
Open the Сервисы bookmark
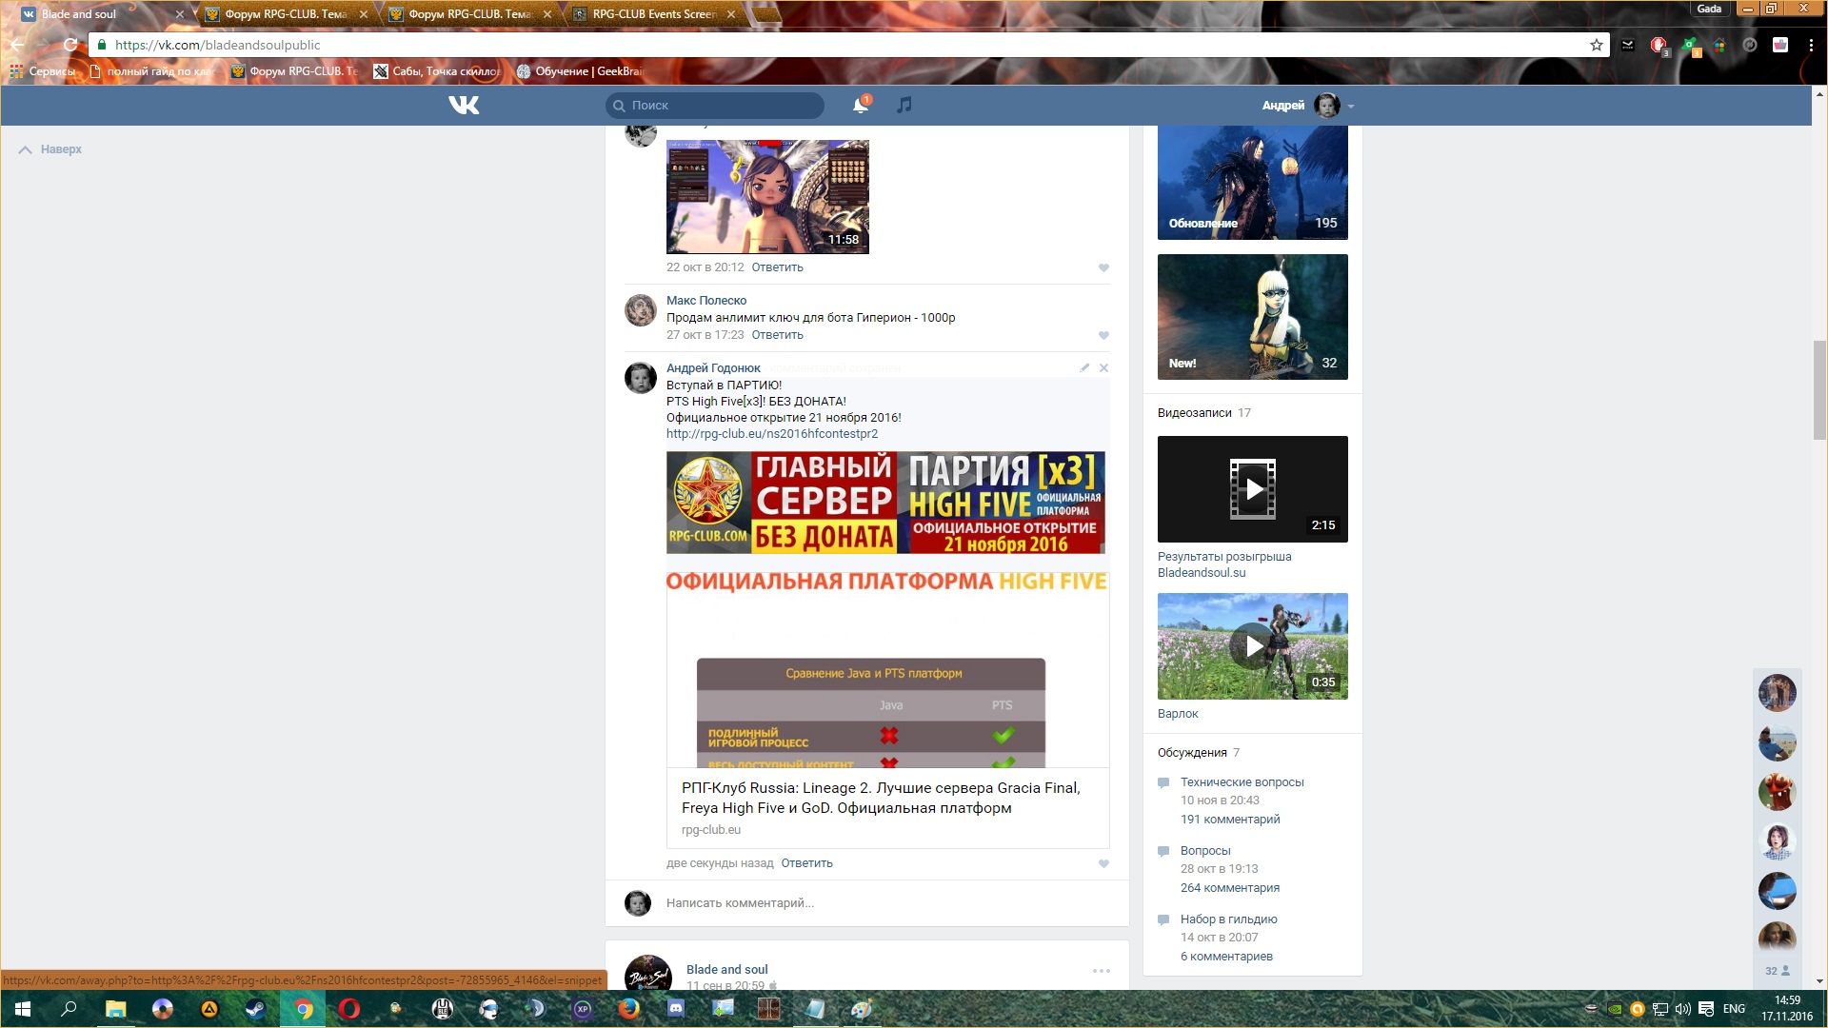43,71
